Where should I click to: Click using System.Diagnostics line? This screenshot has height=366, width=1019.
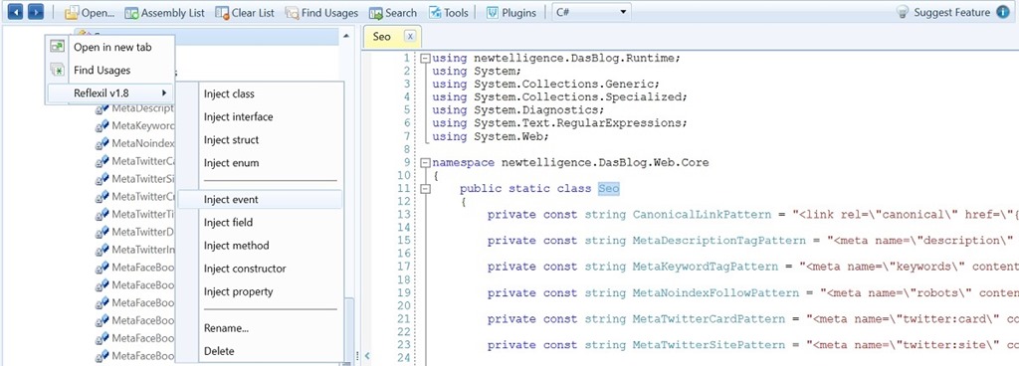click(518, 110)
